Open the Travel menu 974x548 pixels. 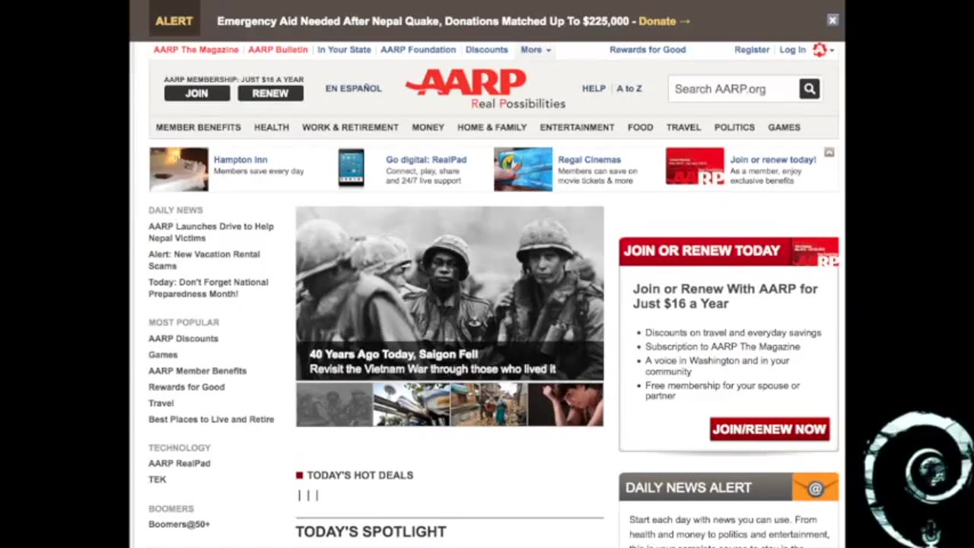tap(683, 127)
